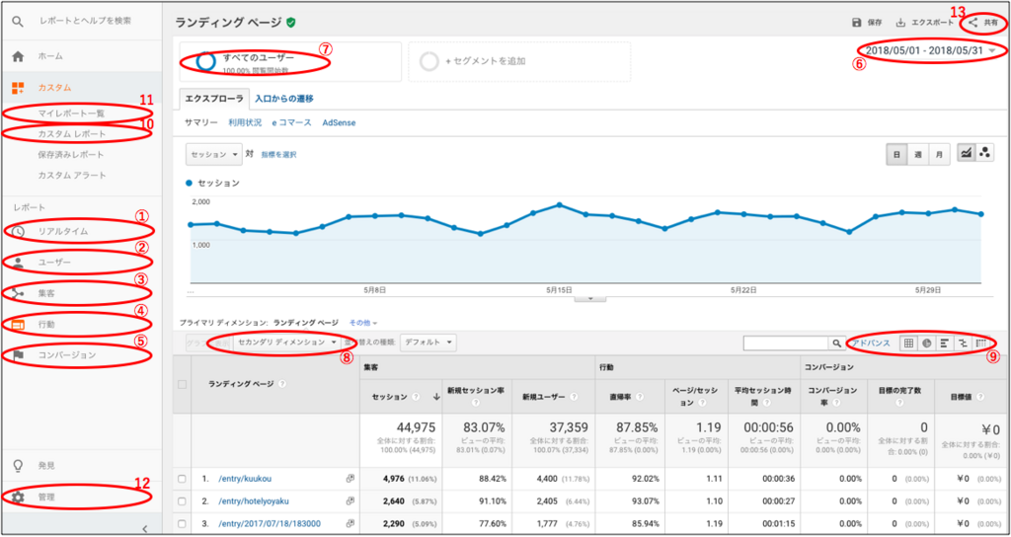The height and width of the screenshot is (537, 1011).
Task: Select the comparison view icon
Action: coord(963,343)
